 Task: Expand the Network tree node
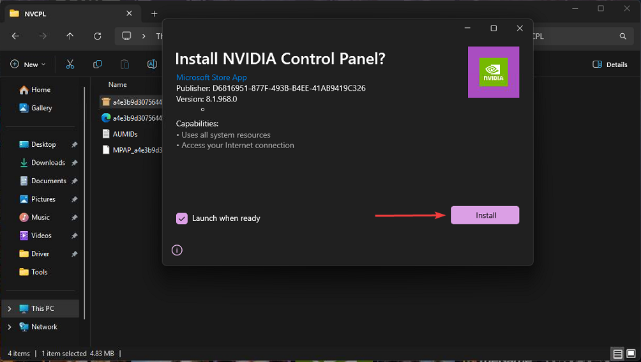(9, 327)
